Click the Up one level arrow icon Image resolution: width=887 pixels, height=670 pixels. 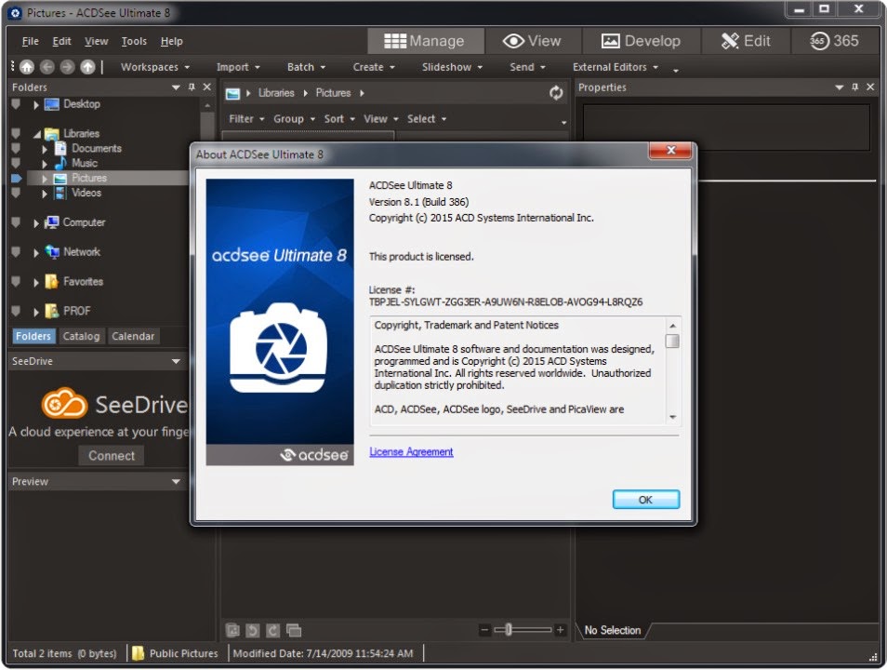87,67
